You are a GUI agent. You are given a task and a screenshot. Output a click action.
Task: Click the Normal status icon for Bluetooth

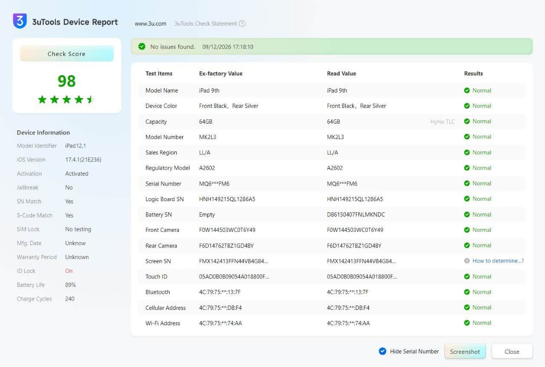click(467, 292)
